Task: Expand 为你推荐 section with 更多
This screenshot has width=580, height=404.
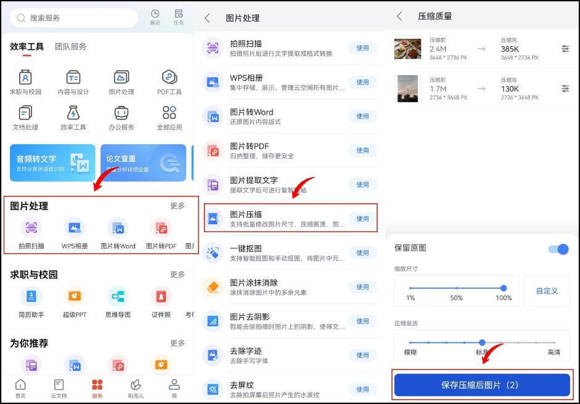Action: click(178, 343)
